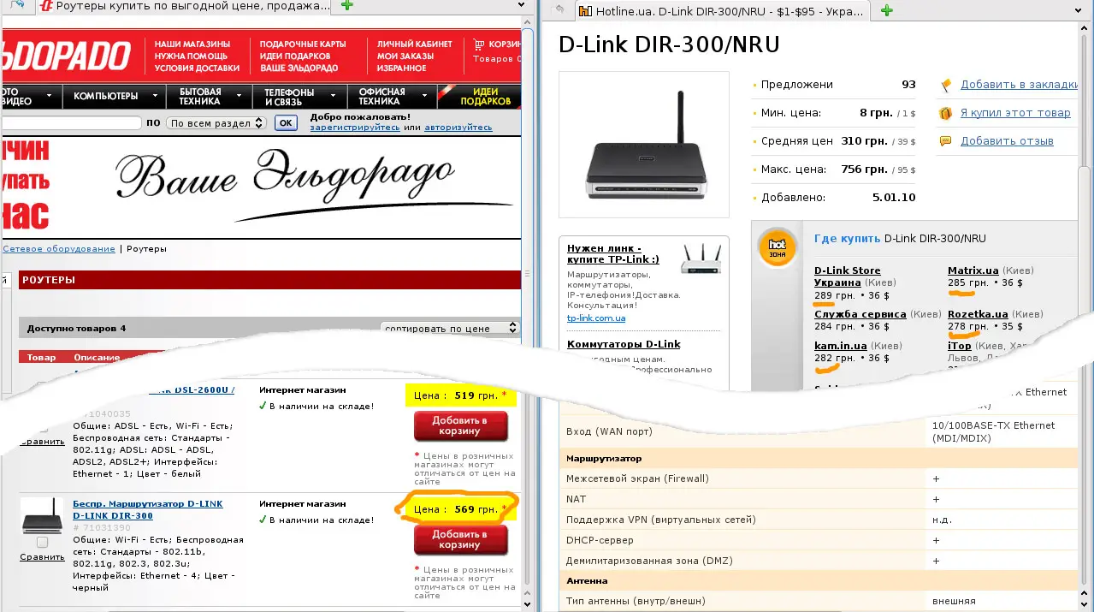The image size is (1094, 612).
Task: Select the 'Доступно товаров 4' text
Action: [76, 328]
